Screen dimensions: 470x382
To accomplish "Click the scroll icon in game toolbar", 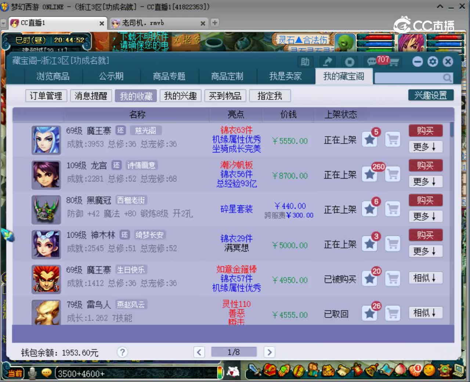I will (343, 370).
